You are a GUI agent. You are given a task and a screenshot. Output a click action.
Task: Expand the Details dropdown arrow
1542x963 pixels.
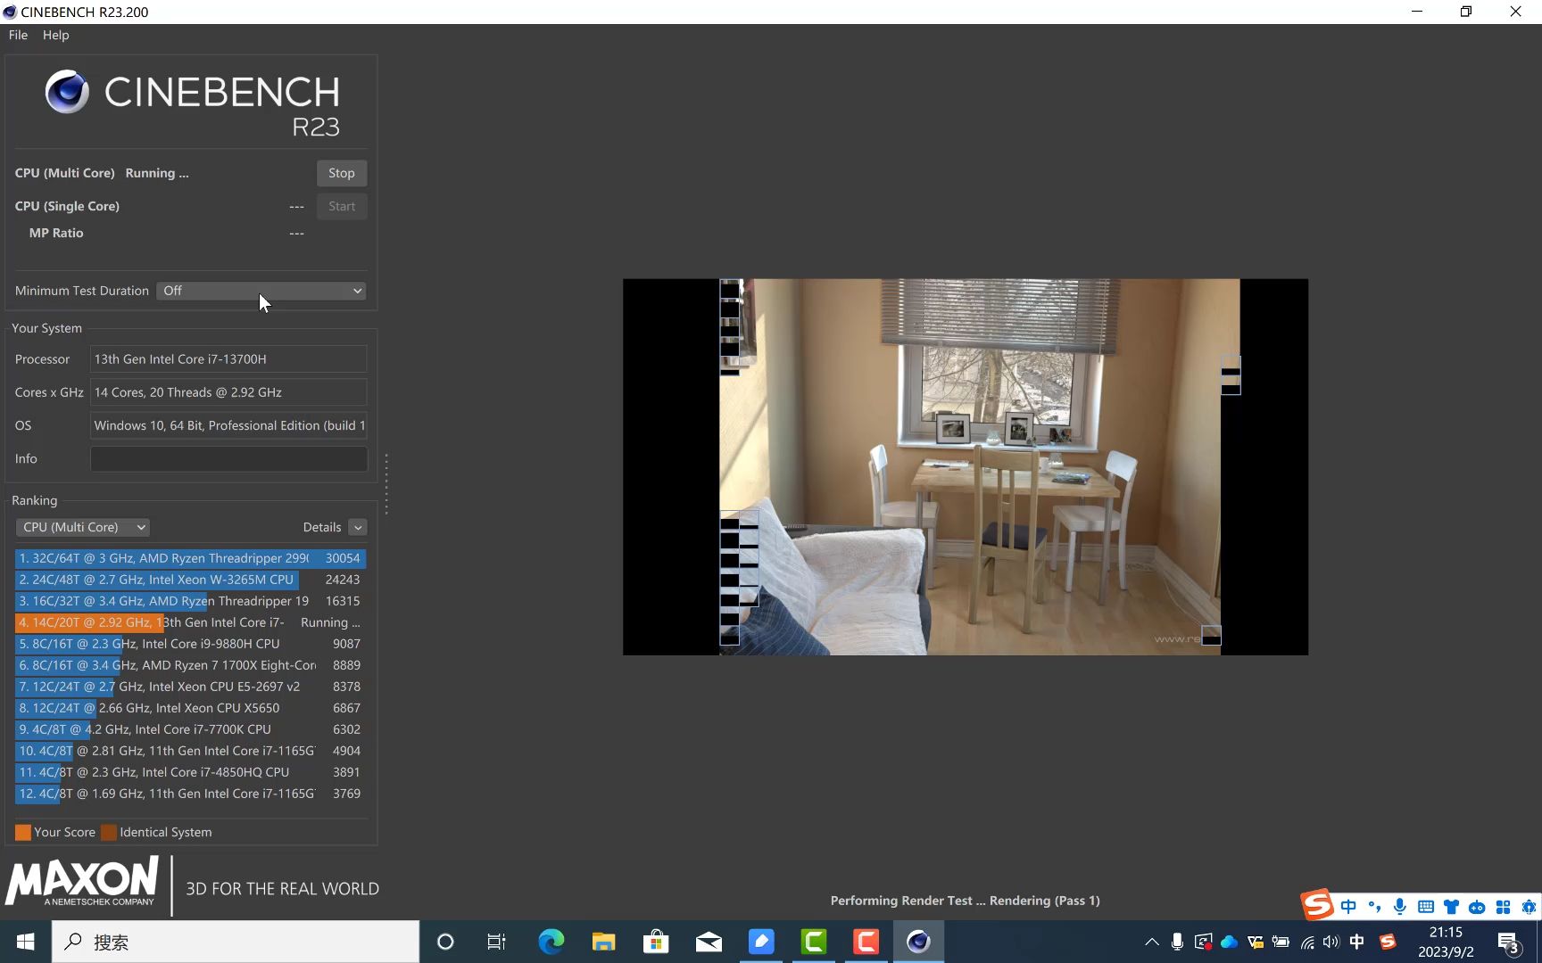(358, 527)
